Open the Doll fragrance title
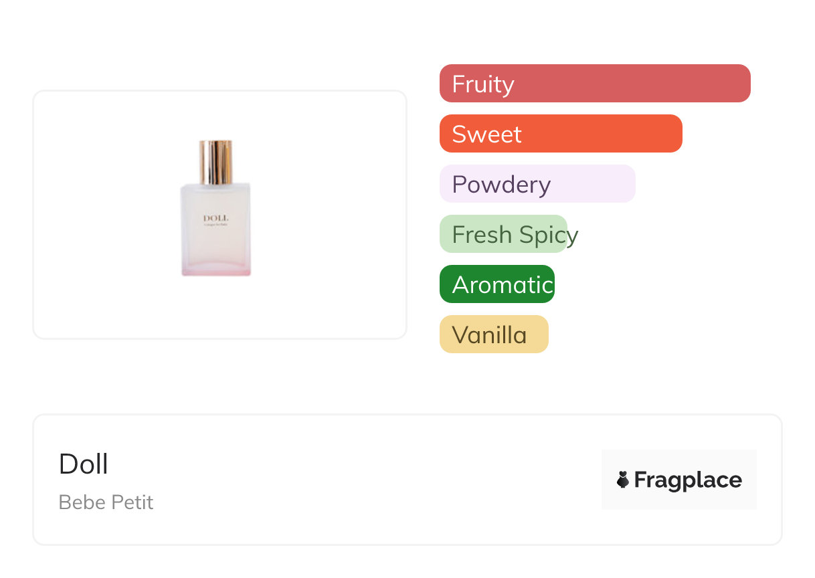The height and width of the screenshot is (578, 815). coord(84,464)
